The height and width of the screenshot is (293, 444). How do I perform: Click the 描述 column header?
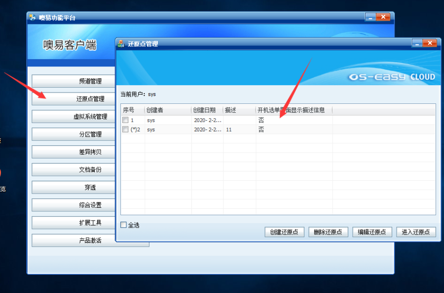pyautogui.click(x=230, y=110)
